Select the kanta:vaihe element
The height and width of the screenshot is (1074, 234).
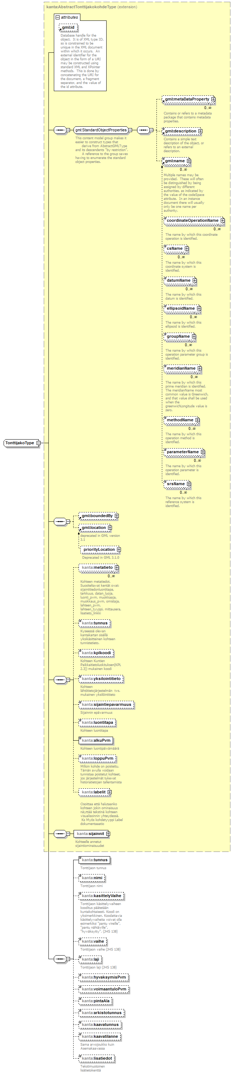tap(93, 941)
